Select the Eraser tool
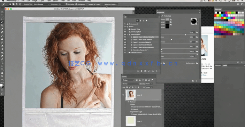This screenshot has width=245, height=127. (x=2, y=46)
